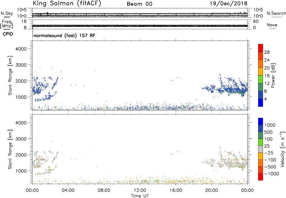
Task: Click the 16:00 time axis label
Action: [x=176, y=190]
